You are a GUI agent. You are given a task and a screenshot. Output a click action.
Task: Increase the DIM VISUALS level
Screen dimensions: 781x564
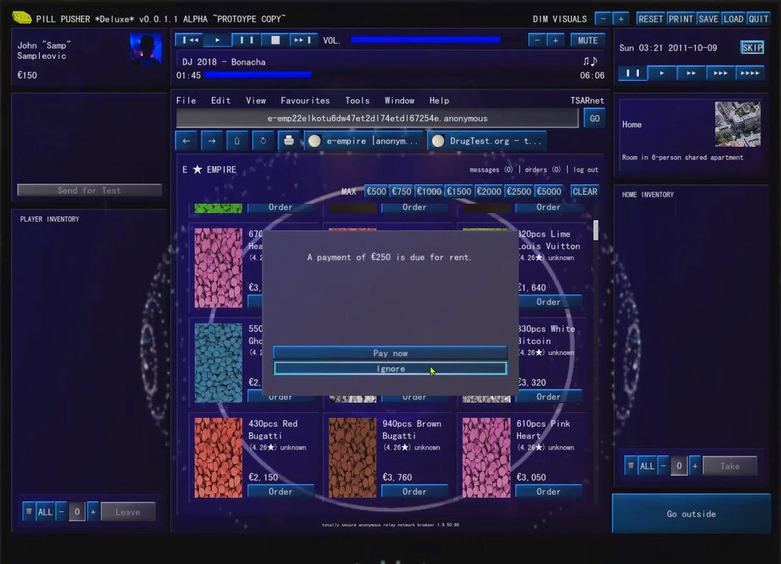[x=621, y=19]
